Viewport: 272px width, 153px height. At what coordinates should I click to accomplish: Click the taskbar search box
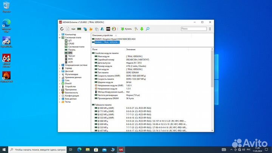click(37, 150)
